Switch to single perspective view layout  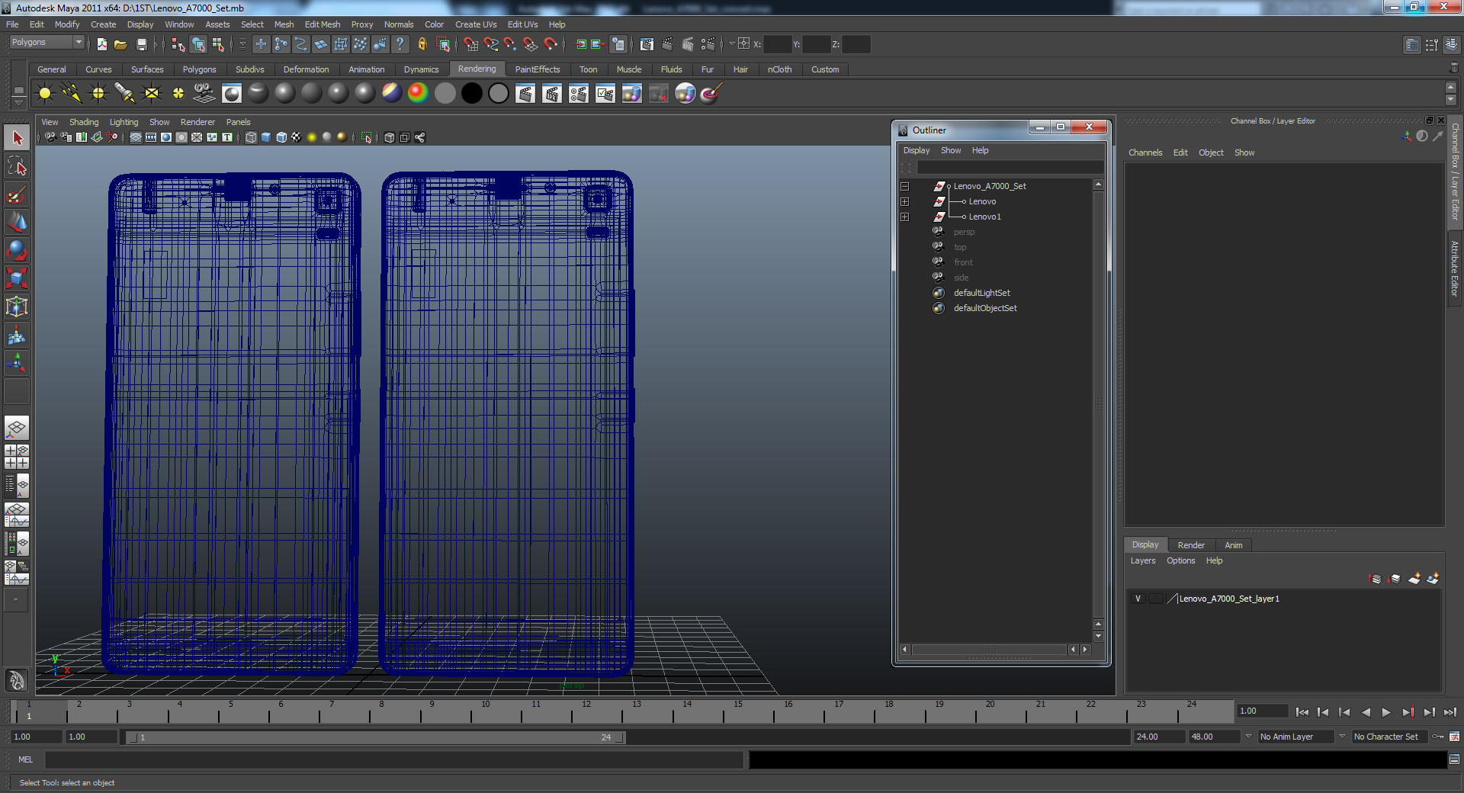click(x=17, y=428)
